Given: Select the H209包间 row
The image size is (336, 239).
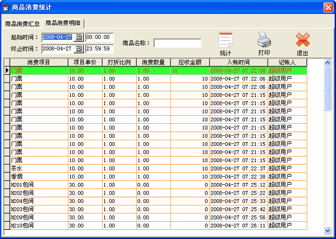Looking at the screenshot, I should (x=159, y=217).
